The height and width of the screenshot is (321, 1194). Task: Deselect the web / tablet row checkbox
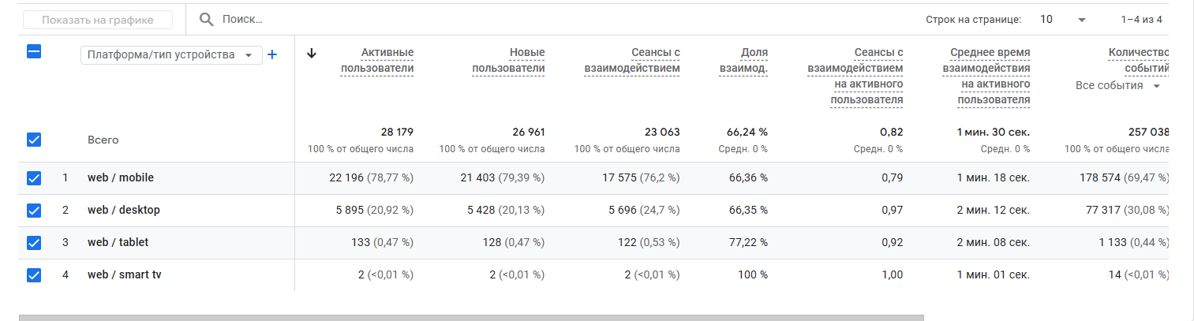pos(34,243)
